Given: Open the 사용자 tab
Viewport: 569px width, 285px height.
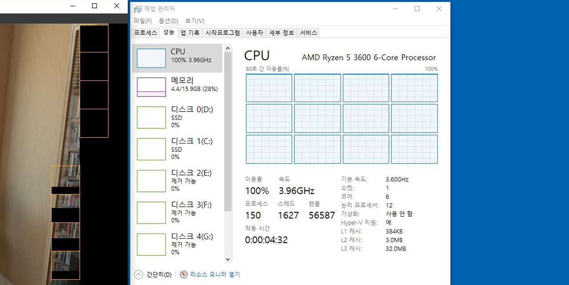Looking at the screenshot, I should point(255,32).
